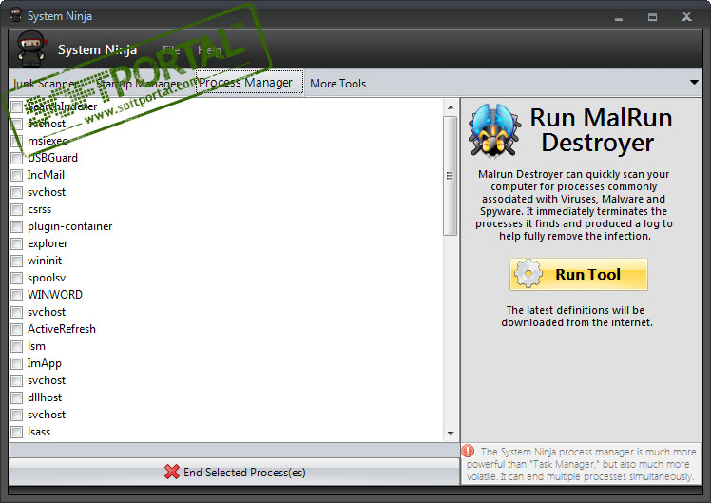
Task: Minimize the System Ninja window
Action: (x=619, y=18)
